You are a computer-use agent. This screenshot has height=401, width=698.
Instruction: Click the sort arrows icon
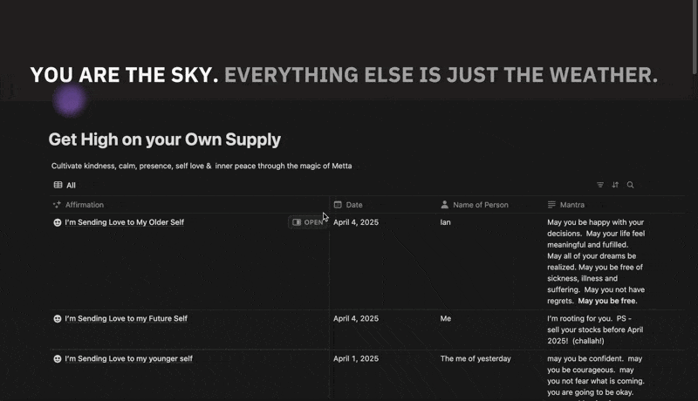(615, 185)
